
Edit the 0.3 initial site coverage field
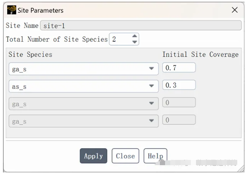click(x=179, y=85)
